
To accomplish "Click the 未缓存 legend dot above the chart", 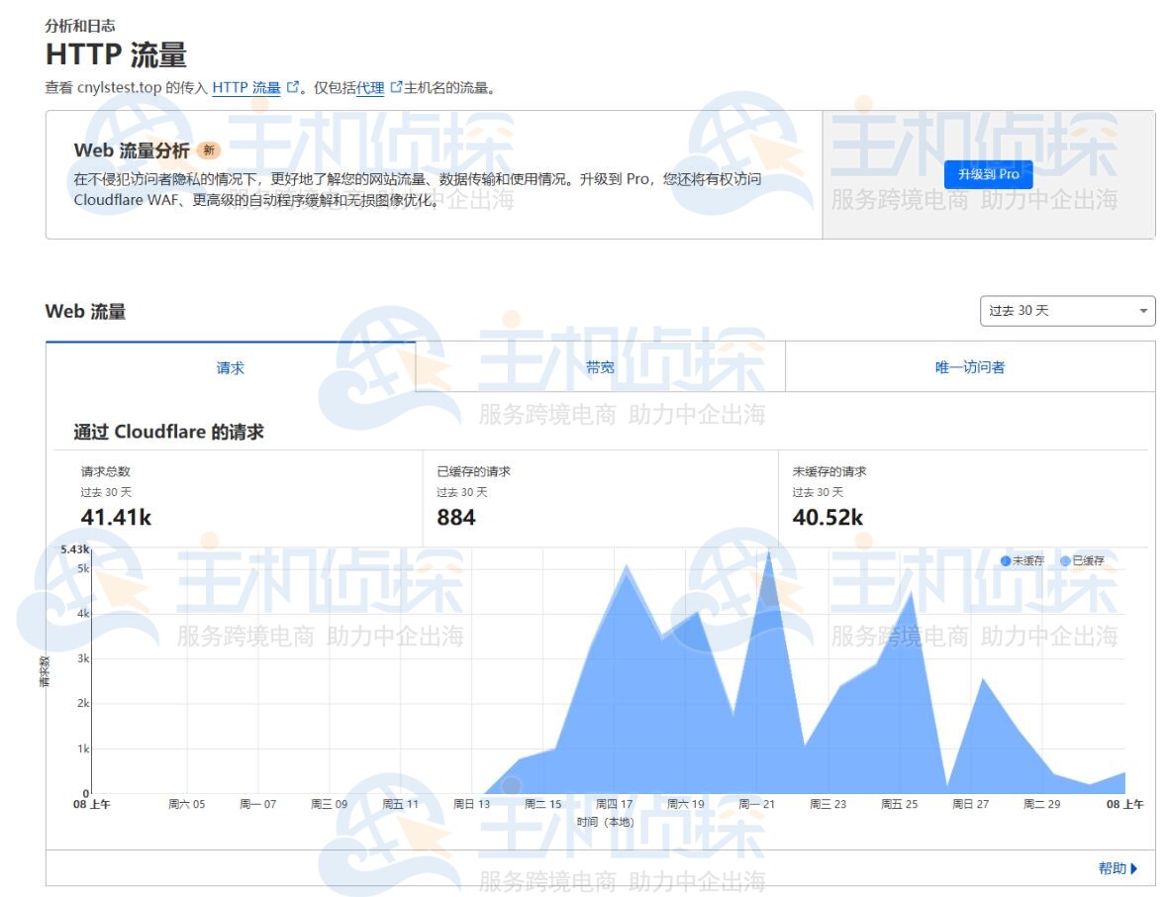I will coord(1006,560).
